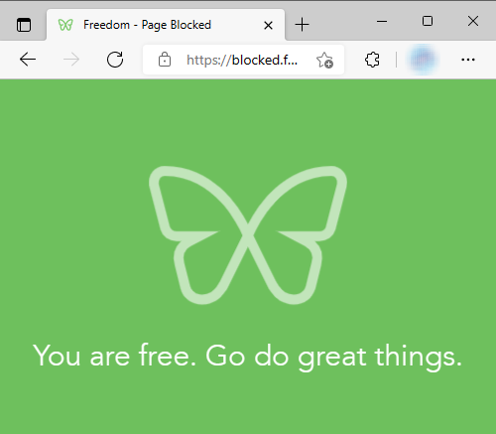
Task: Refresh the blocked page
Action: [x=115, y=60]
